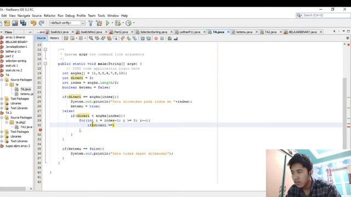Click the Files panel horizontal scrollbar
351x197 pixels.
[x=13, y=189]
